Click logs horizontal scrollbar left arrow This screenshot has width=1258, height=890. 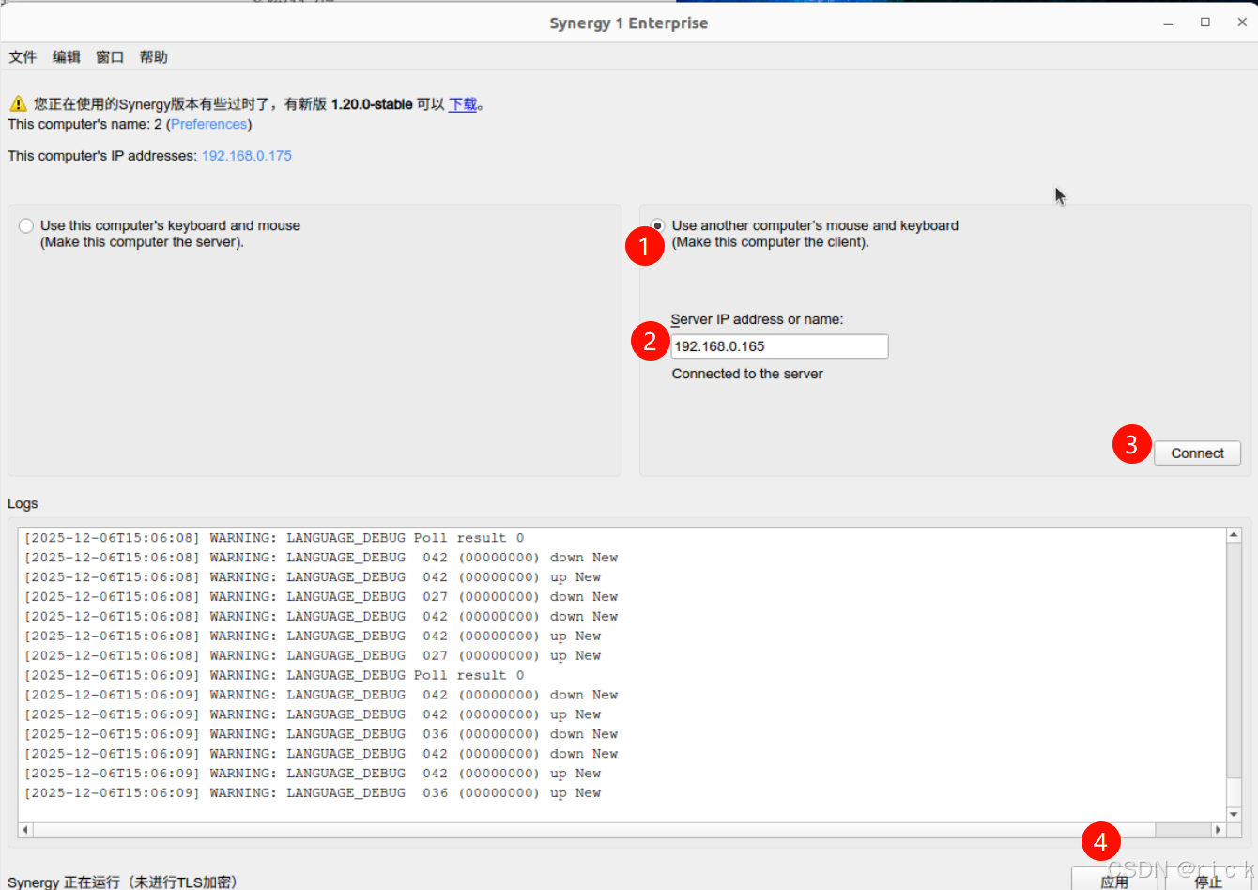pyautogui.click(x=25, y=830)
